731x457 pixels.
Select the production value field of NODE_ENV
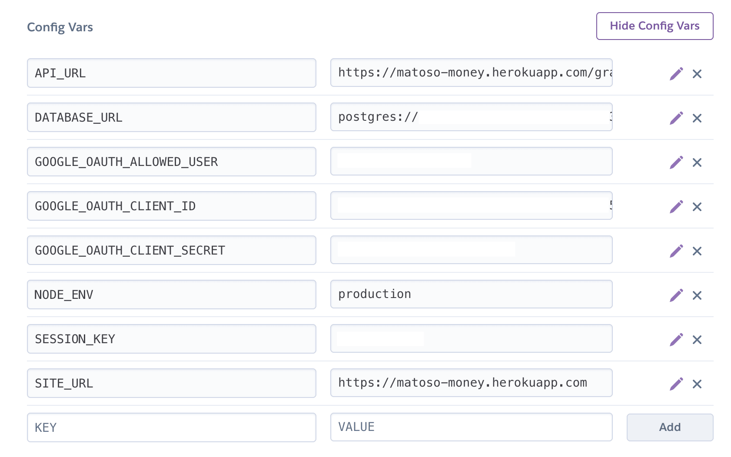(x=471, y=294)
